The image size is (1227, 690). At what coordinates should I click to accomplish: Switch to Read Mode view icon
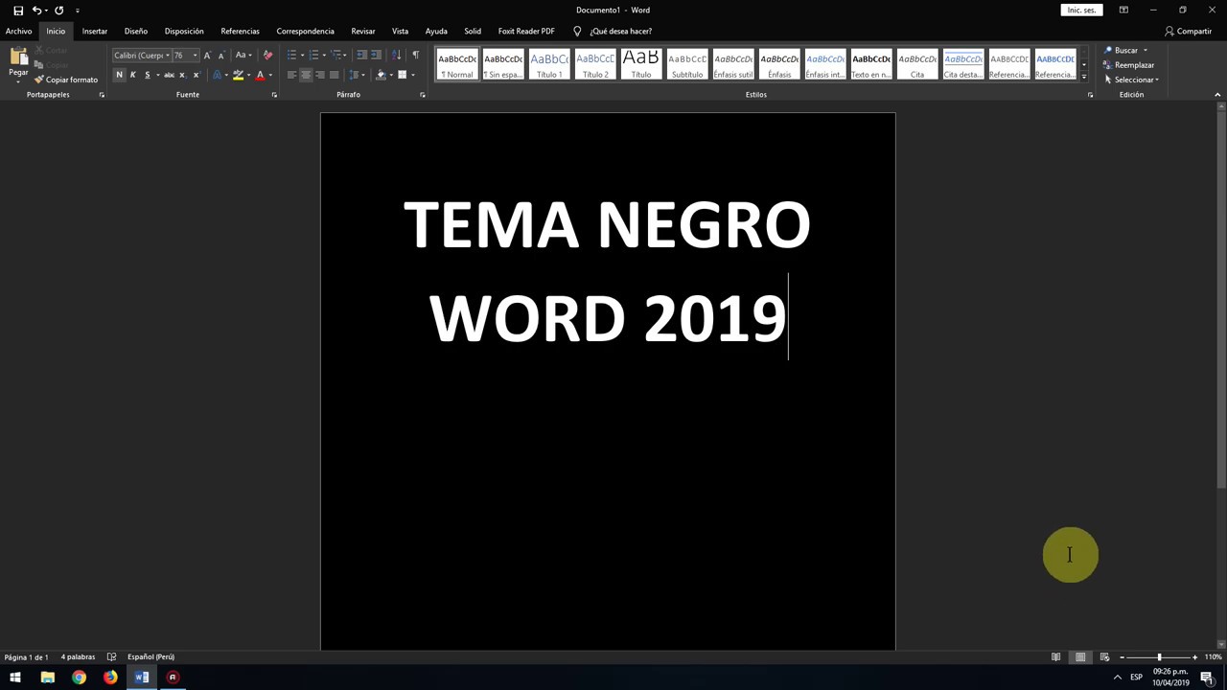pos(1055,656)
